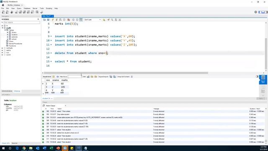Collapse the mydb schema node
This screenshot has width=268, height=151.
click(3, 28)
